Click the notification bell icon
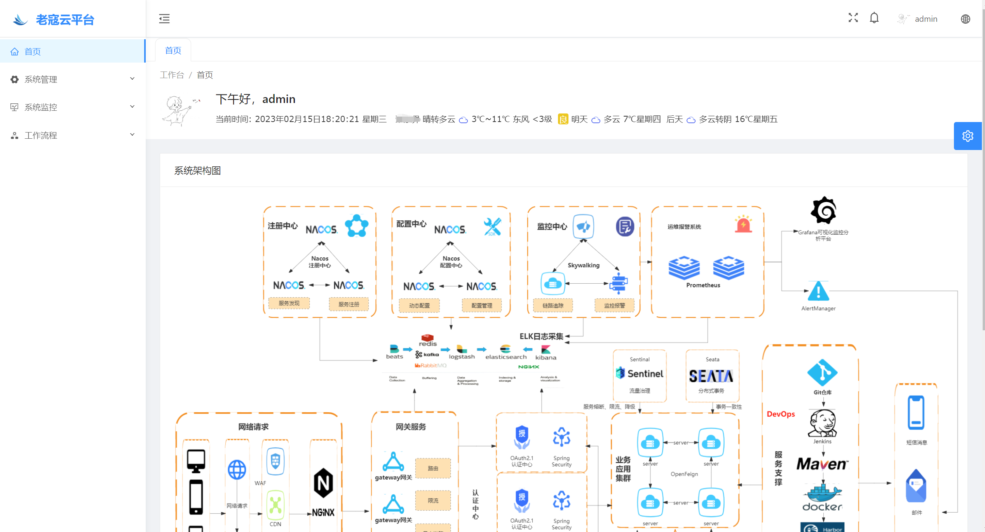Screen dimensions: 985x532 click(875, 18)
